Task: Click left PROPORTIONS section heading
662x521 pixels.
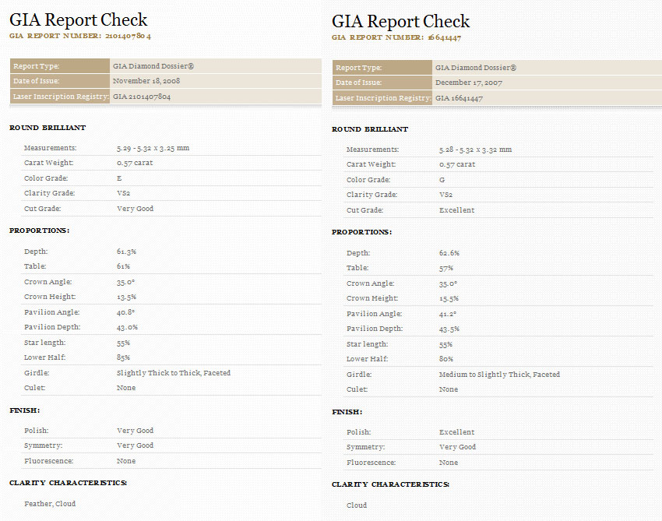Action: [39, 231]
